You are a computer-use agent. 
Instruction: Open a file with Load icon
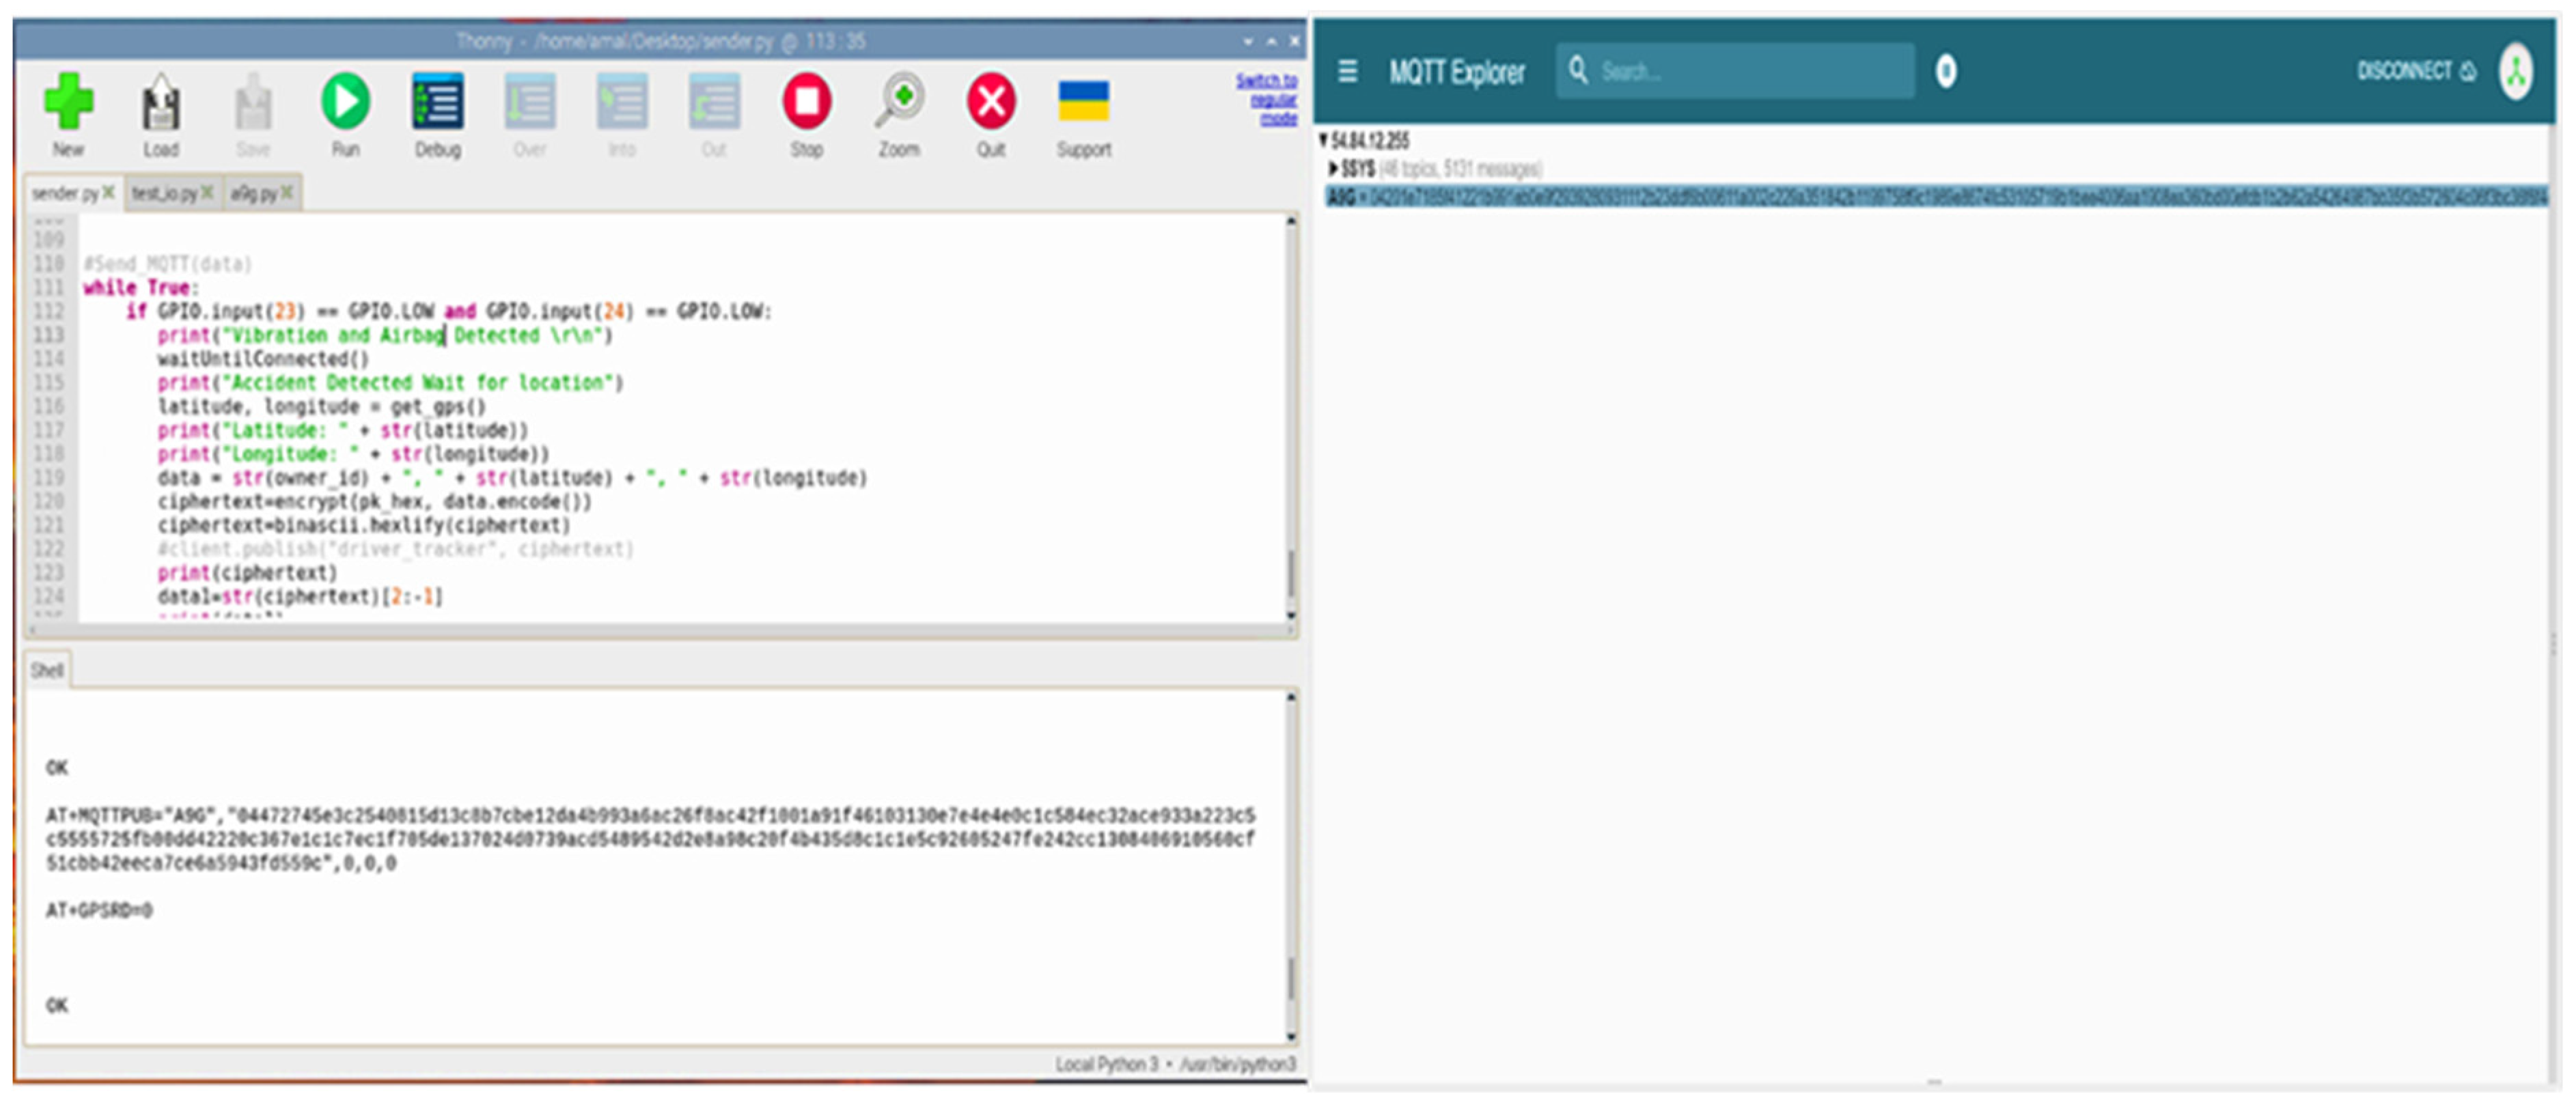pos(160,103)
